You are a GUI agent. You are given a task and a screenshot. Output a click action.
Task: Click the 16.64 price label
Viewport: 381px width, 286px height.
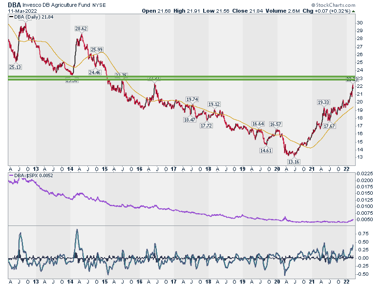(258, 124)
